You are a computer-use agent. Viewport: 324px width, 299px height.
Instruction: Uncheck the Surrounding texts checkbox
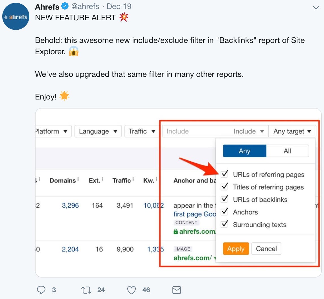(224, 224)
